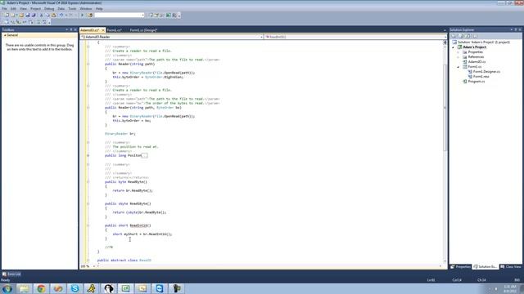Click the New Project toolbar icon

[x=7, y=15]
